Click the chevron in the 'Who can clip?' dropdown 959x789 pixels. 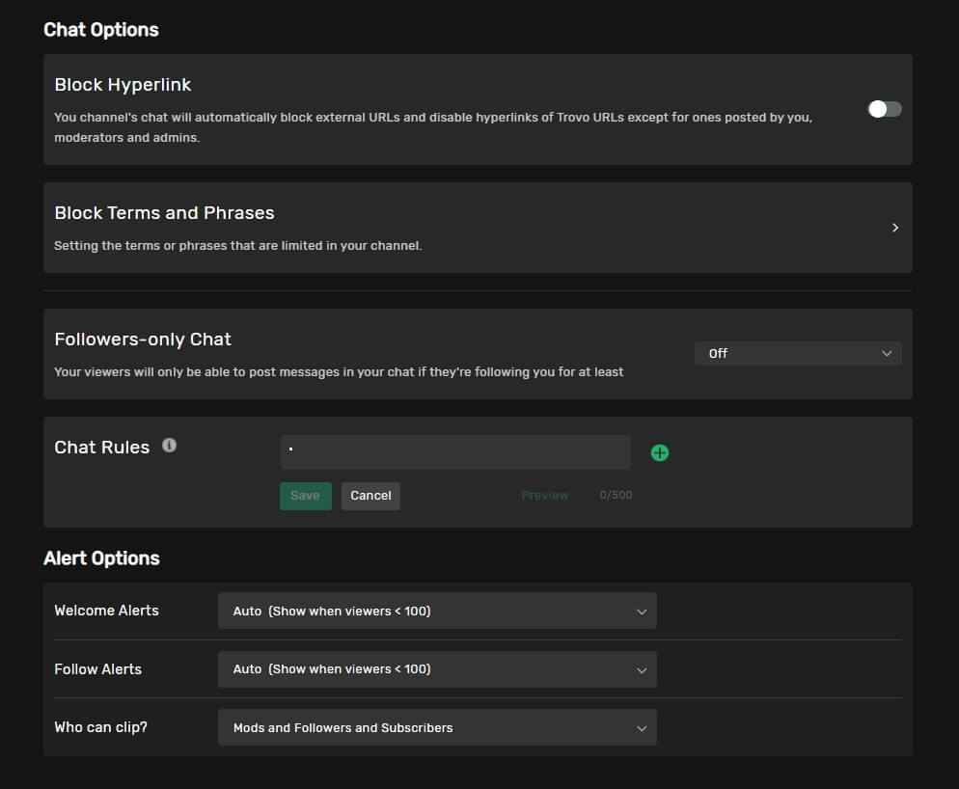click(x=642, y=729)
